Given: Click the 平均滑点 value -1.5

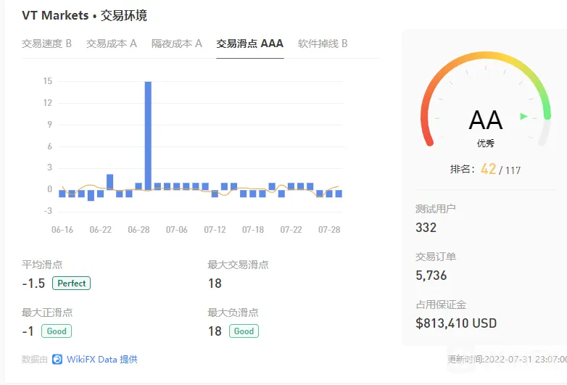Looking at the screenshot, I should 33,283.
